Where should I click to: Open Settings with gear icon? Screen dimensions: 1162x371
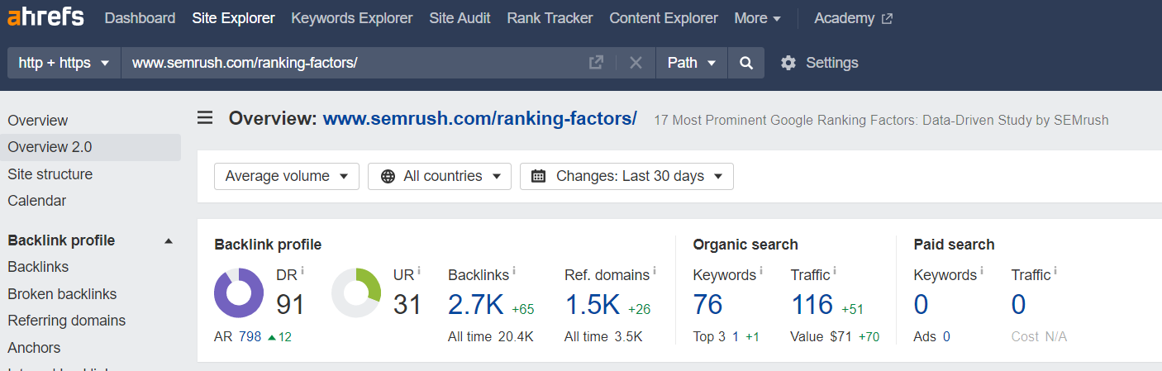tap(819, 63)
